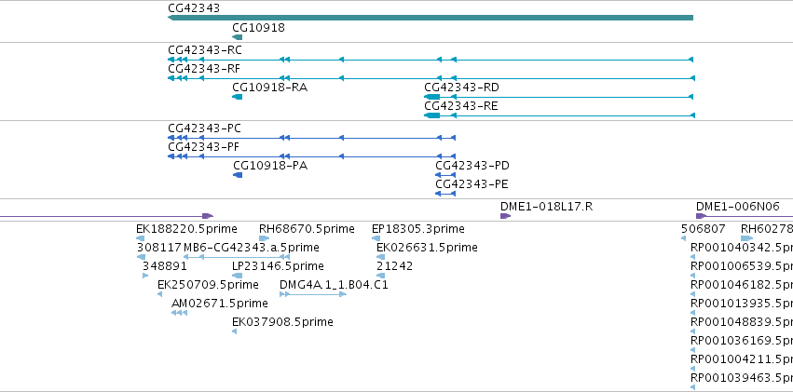Click the RH68670.5prime label text
The height and width of the screenshot is (392, 793).
(x=307, y=229)
